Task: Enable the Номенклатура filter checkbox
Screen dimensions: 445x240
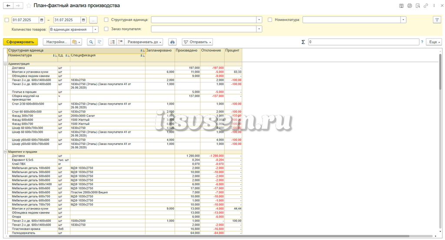Action: click(x=270, y=20)
